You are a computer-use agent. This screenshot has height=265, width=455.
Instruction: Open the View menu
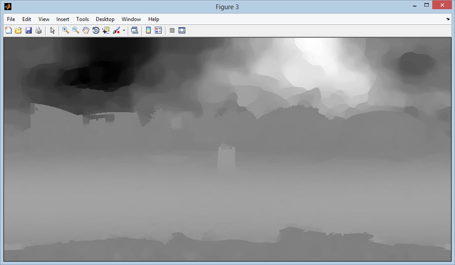(x=44, y=19)
